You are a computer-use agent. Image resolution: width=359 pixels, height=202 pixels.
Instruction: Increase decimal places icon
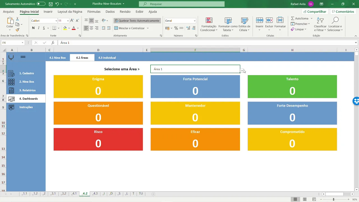click(x=188, y=28)
